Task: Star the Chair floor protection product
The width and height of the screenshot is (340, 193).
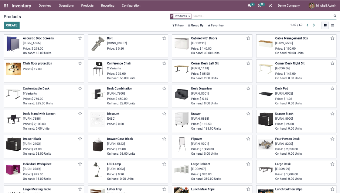Action: pyautogui.click(x=80, y=63)
